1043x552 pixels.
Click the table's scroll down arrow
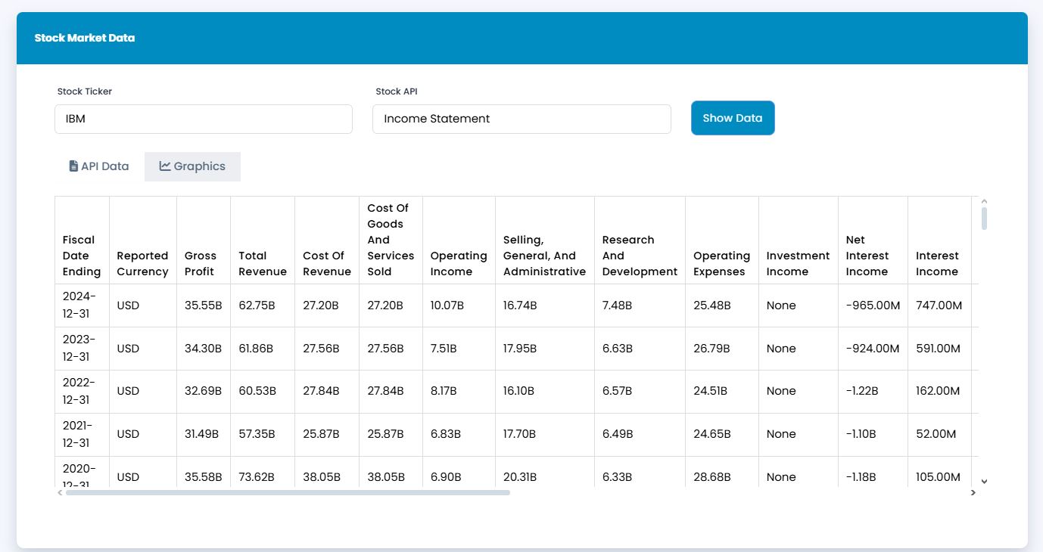pyautogui.click(x=984, y=481)
